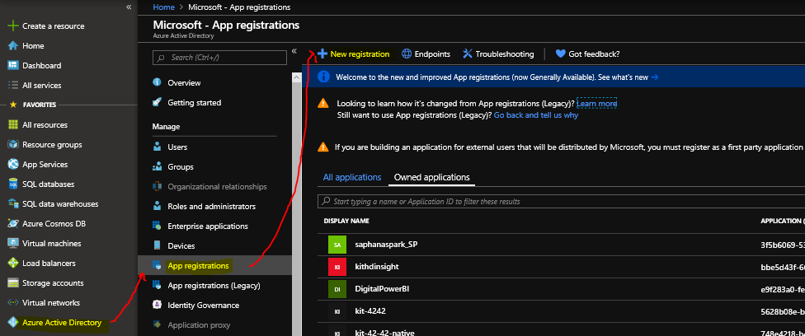Click See what's new banner link
This screenshot has width=805, height=336.
click(x=628, y=77)
